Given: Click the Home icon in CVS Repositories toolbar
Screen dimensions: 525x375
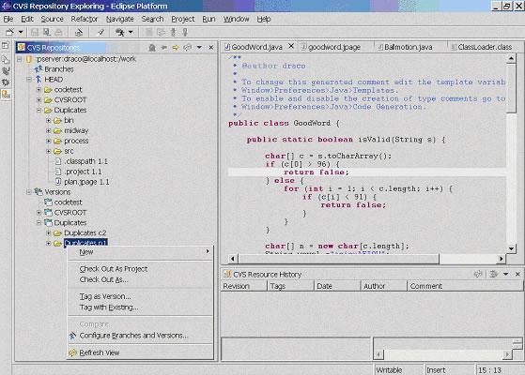Looking at the screenshot, I should (x=152, y=48).
